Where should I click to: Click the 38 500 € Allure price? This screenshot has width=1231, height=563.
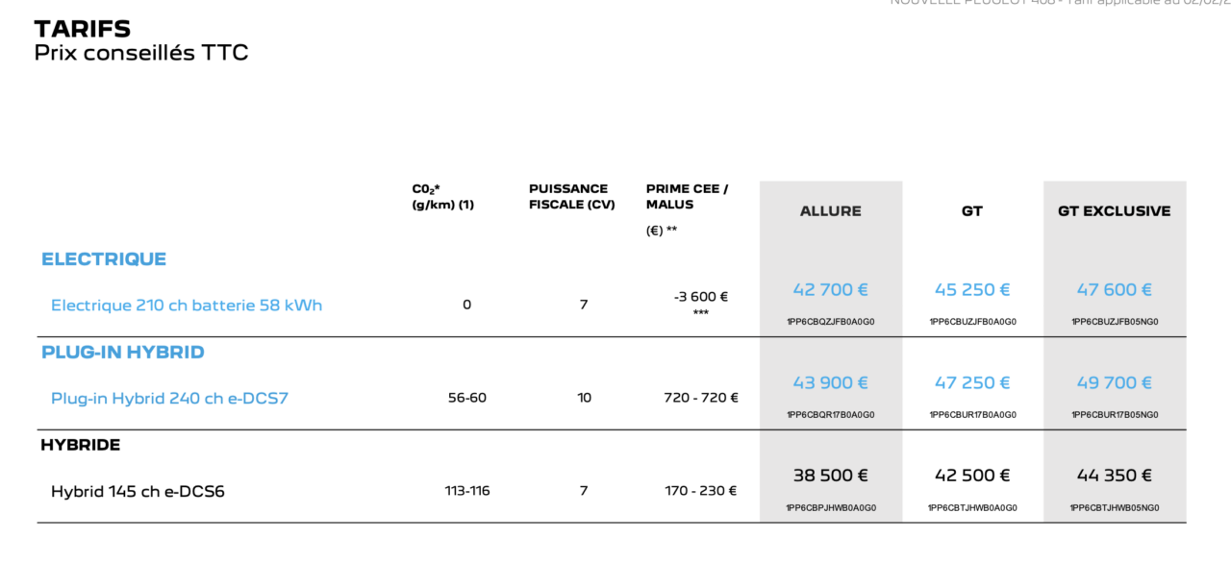(x=830, y=476)
